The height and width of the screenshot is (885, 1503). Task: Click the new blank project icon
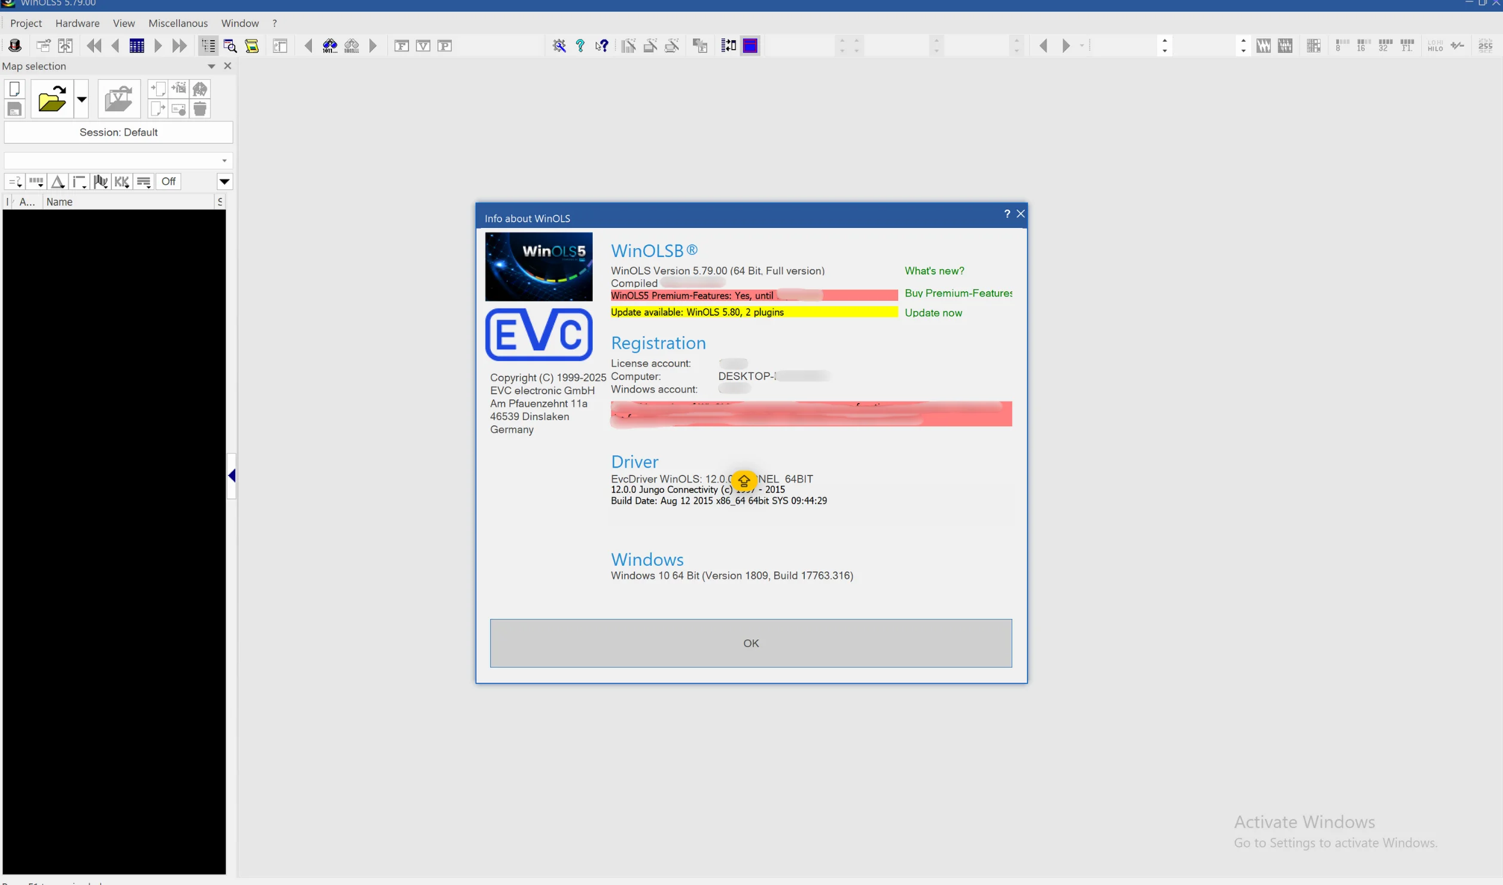pos(14,89)
